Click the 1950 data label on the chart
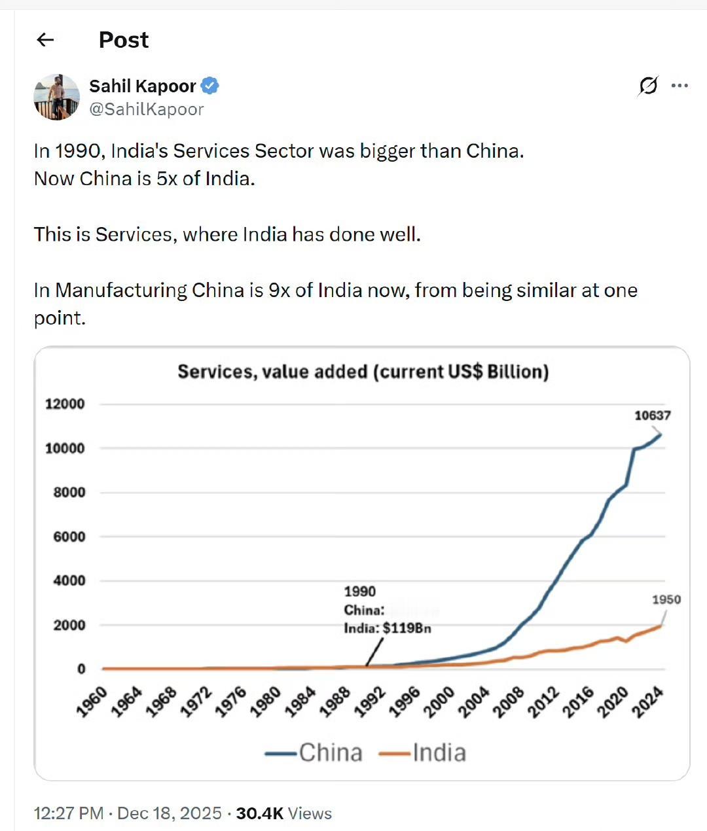The height and width of the screenshot is (831, 707). coord(666,599)
